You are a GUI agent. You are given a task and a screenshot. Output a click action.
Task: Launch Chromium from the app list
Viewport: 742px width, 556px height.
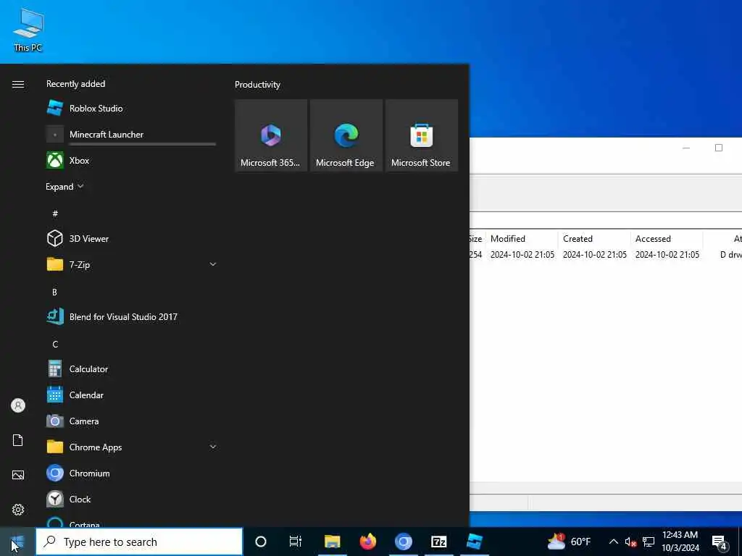131,473
